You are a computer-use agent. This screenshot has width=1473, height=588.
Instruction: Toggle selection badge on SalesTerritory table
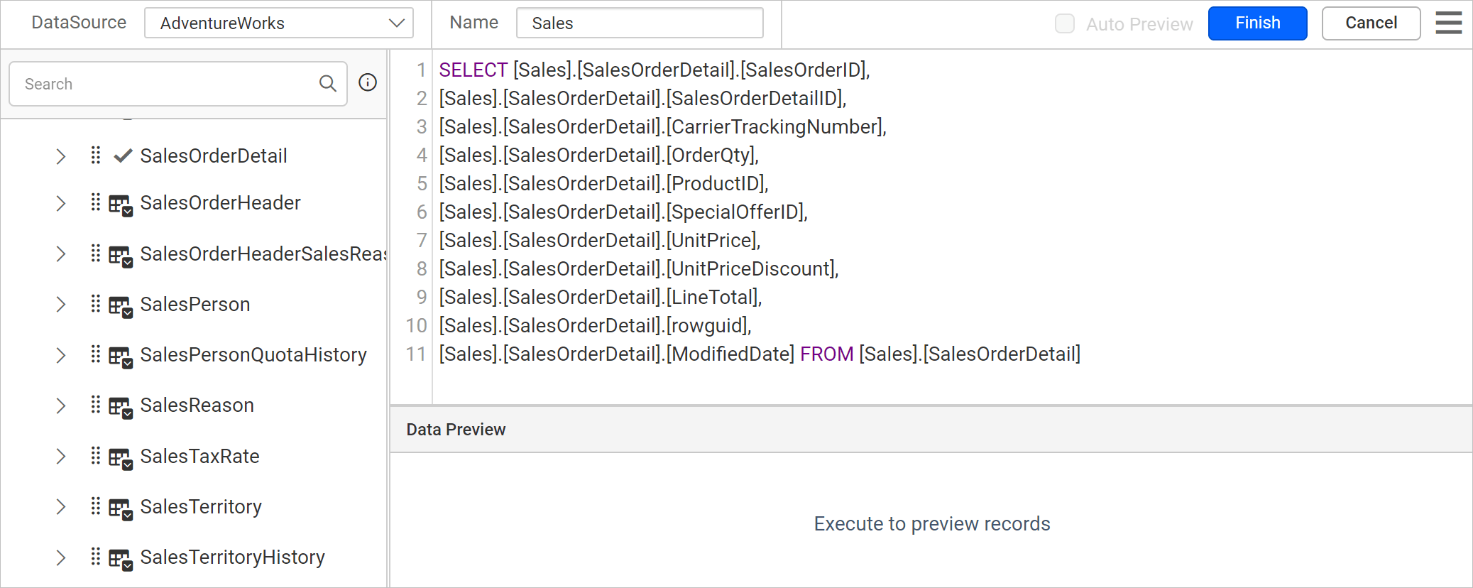[121, 506]
